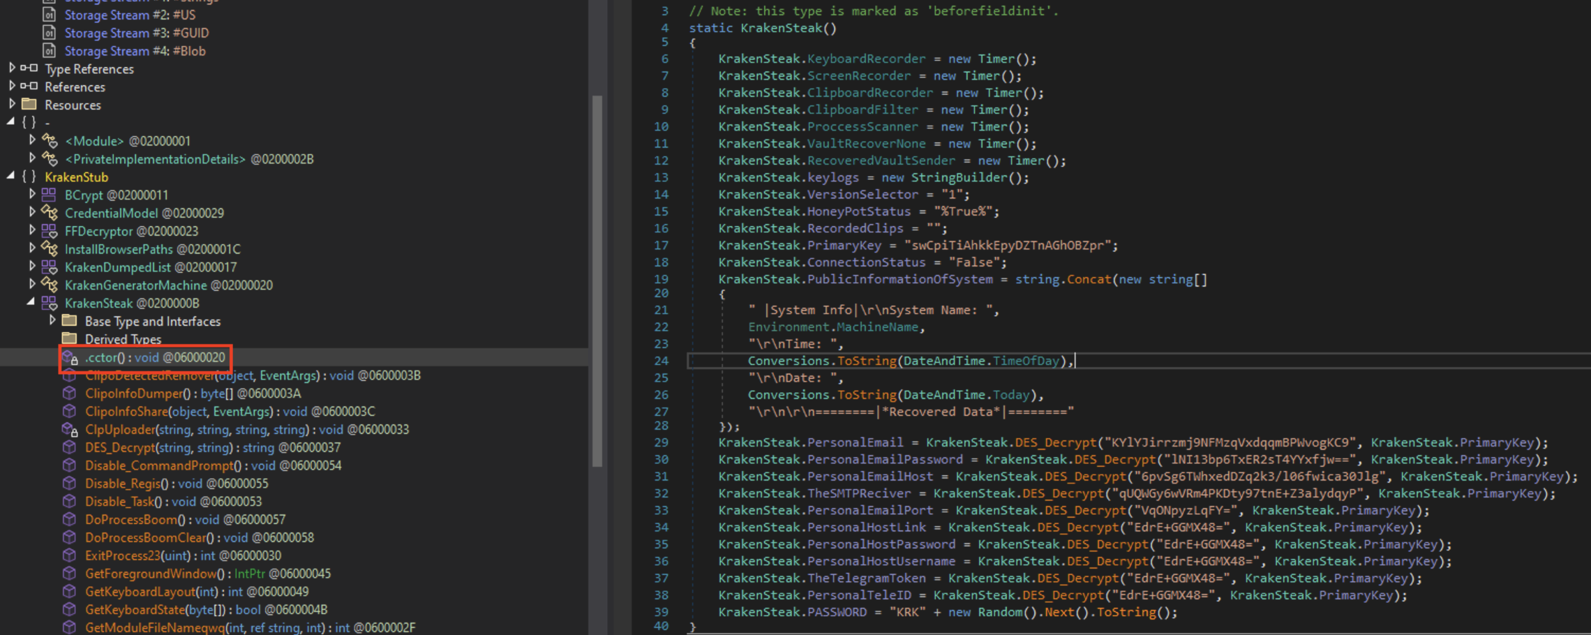Click the ExitProcess23 method icon
This screenshot has width=1591, height=635.
coord(69,555)
